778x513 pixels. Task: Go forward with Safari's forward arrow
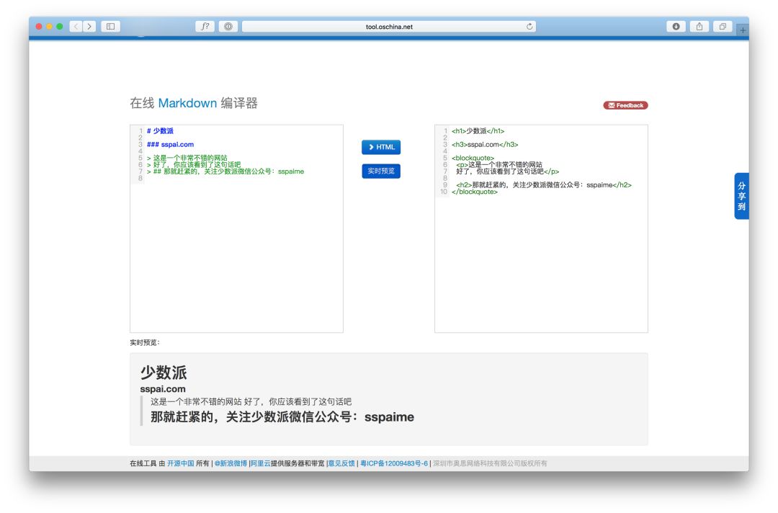click(89, 26)
